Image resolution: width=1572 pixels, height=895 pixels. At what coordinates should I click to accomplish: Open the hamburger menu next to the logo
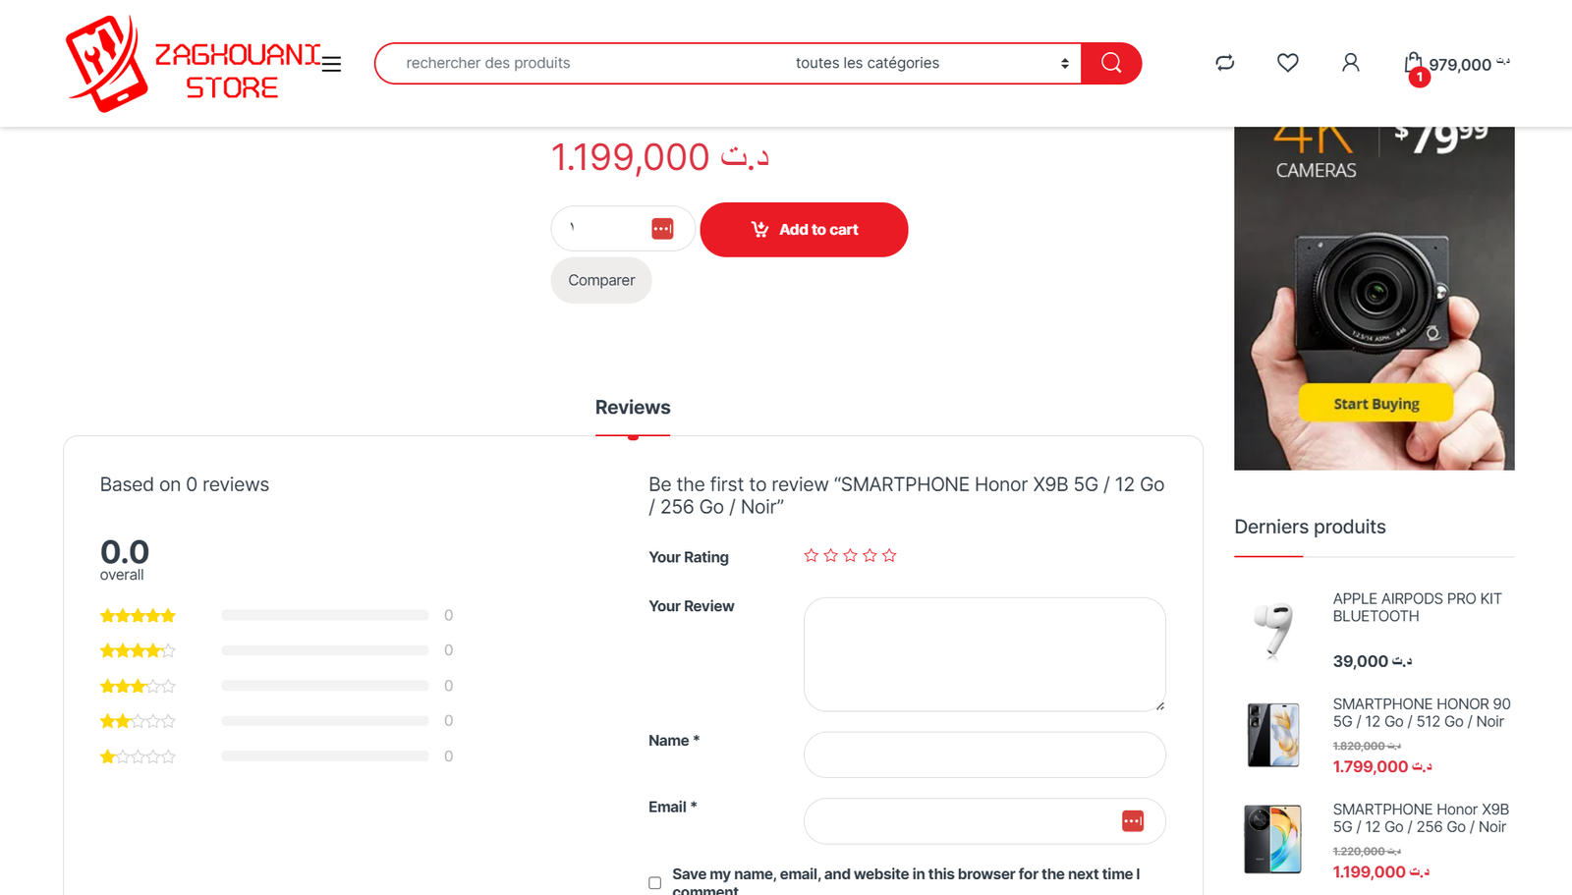point(332,64)
